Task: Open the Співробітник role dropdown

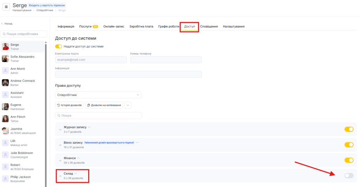Action: point(98,95)
